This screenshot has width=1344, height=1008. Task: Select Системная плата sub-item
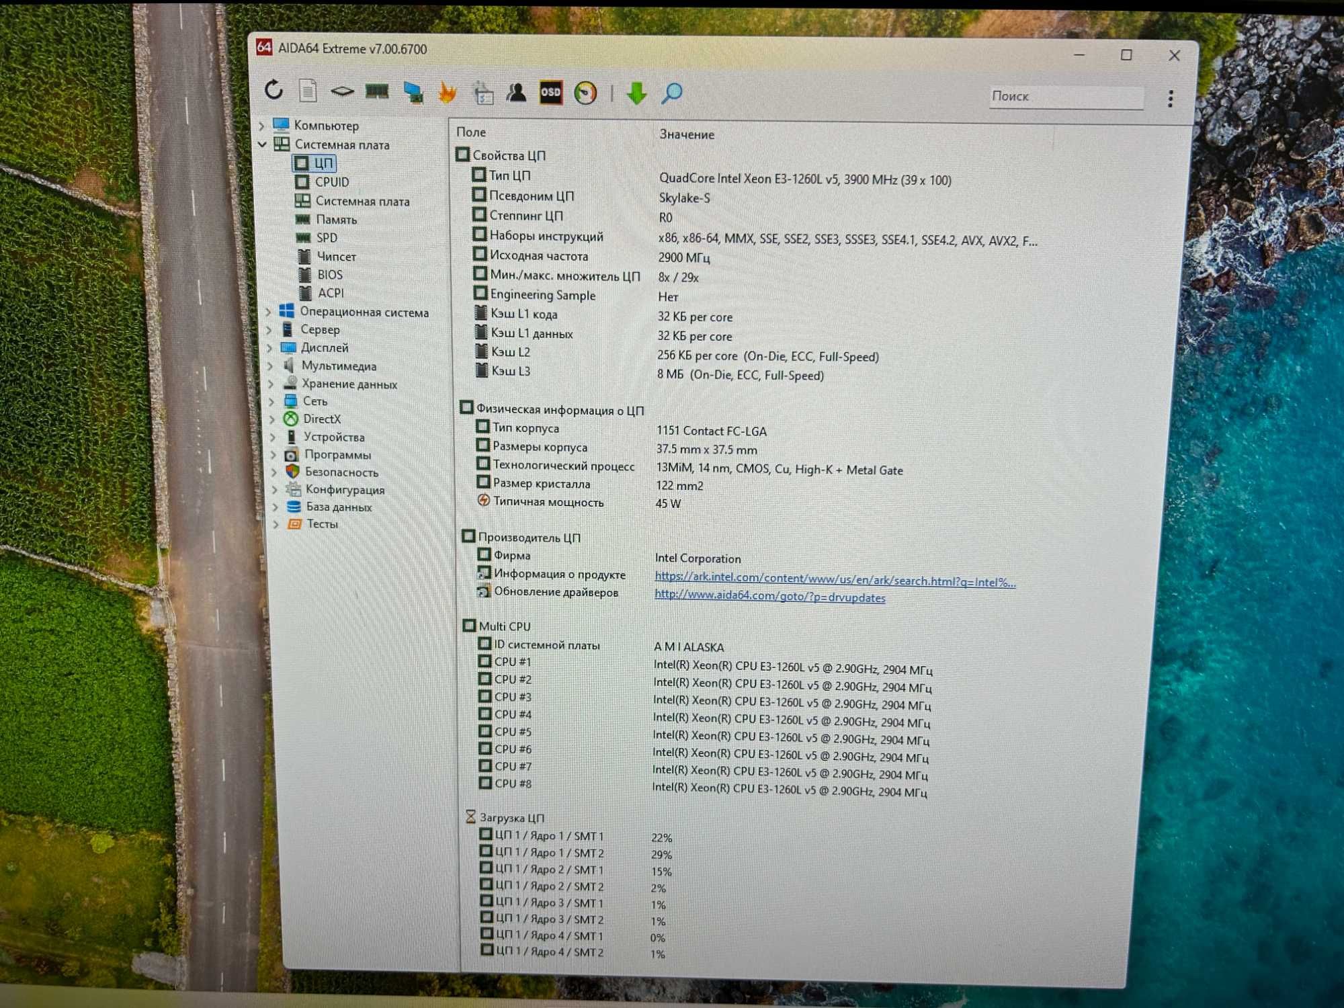point(352,201)
